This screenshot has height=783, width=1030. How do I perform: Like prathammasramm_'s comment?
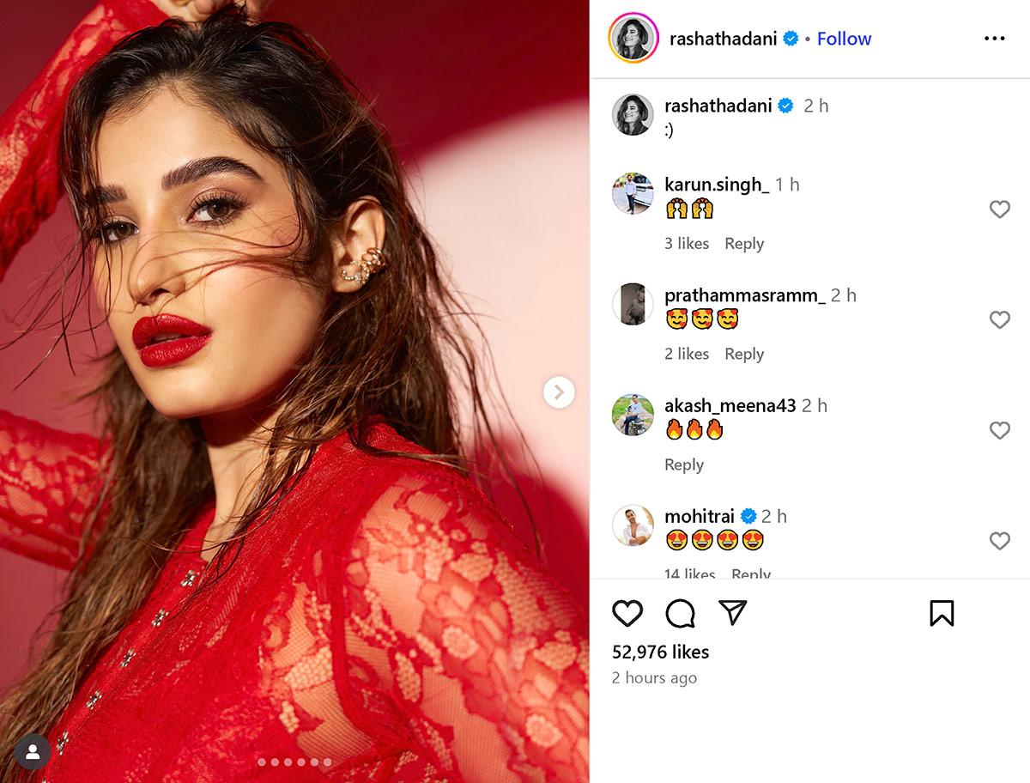point(999,319)
